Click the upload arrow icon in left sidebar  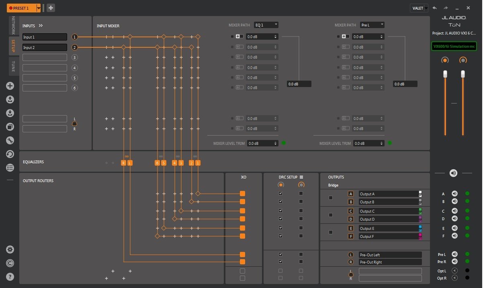point(10,99)
